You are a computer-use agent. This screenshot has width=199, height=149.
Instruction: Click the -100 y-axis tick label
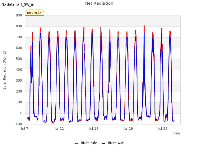coord(18,124)
